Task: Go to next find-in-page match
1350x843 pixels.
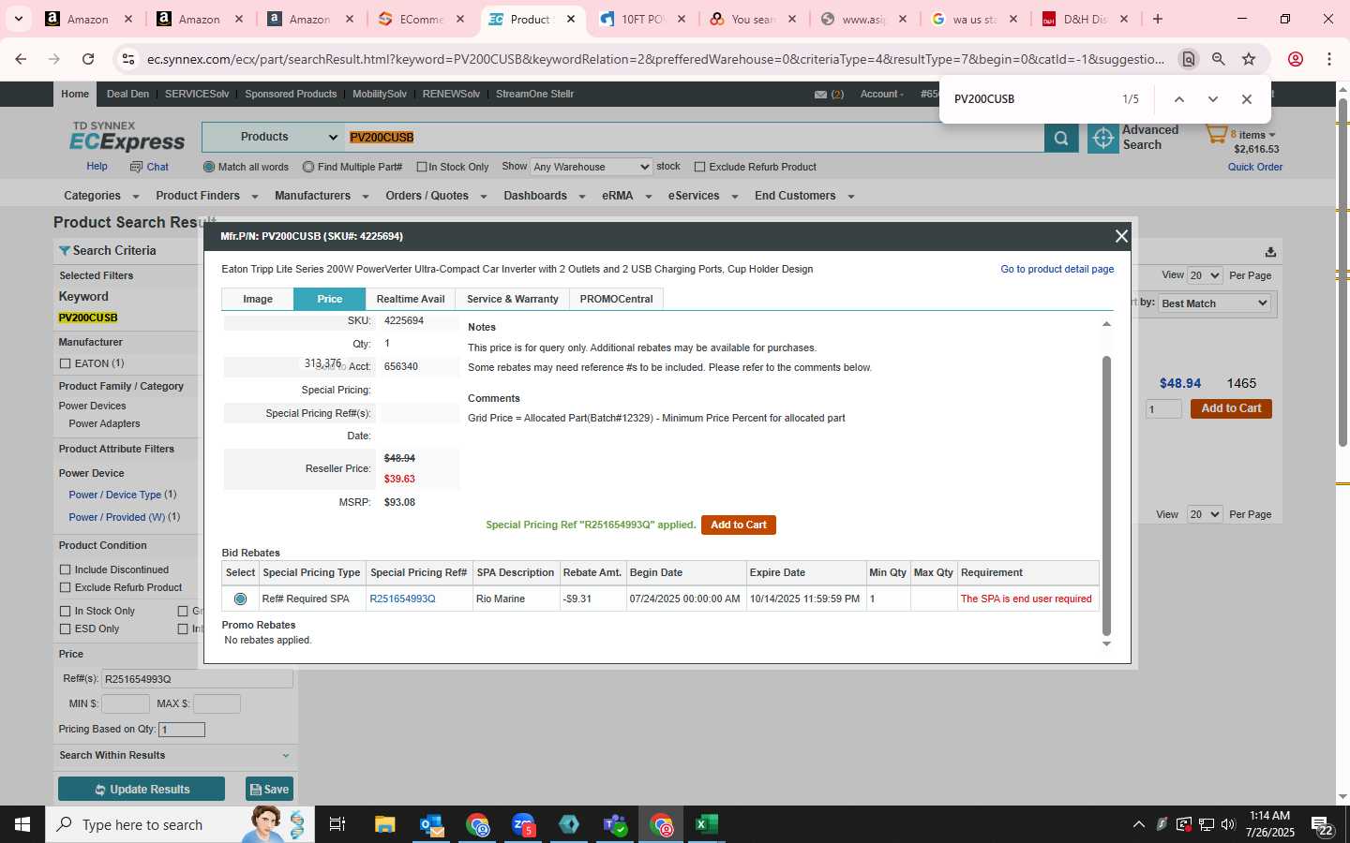Action: click(1212, 99)
